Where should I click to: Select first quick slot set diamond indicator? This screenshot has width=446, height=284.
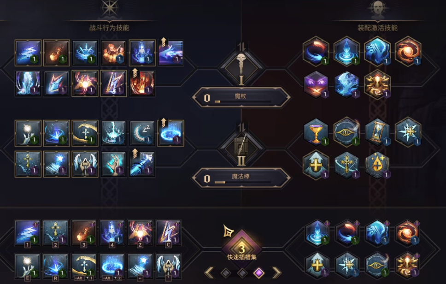226,273
